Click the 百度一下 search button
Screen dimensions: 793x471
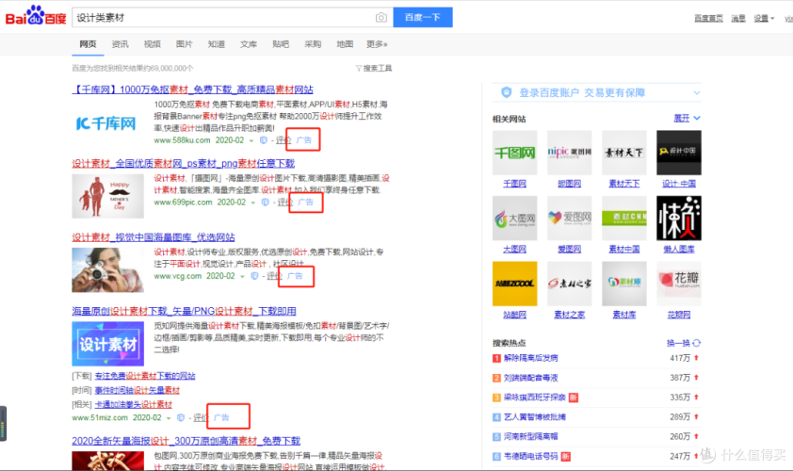[x=423, y=18]
